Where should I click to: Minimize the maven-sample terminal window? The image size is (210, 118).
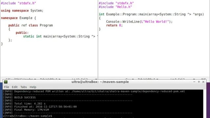click(x=194, y=82)
